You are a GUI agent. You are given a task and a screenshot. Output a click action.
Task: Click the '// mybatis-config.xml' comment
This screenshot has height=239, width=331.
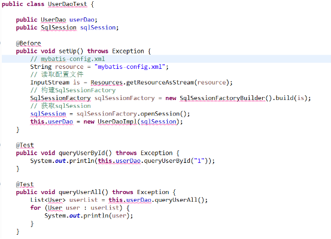[x=68, y=59]
